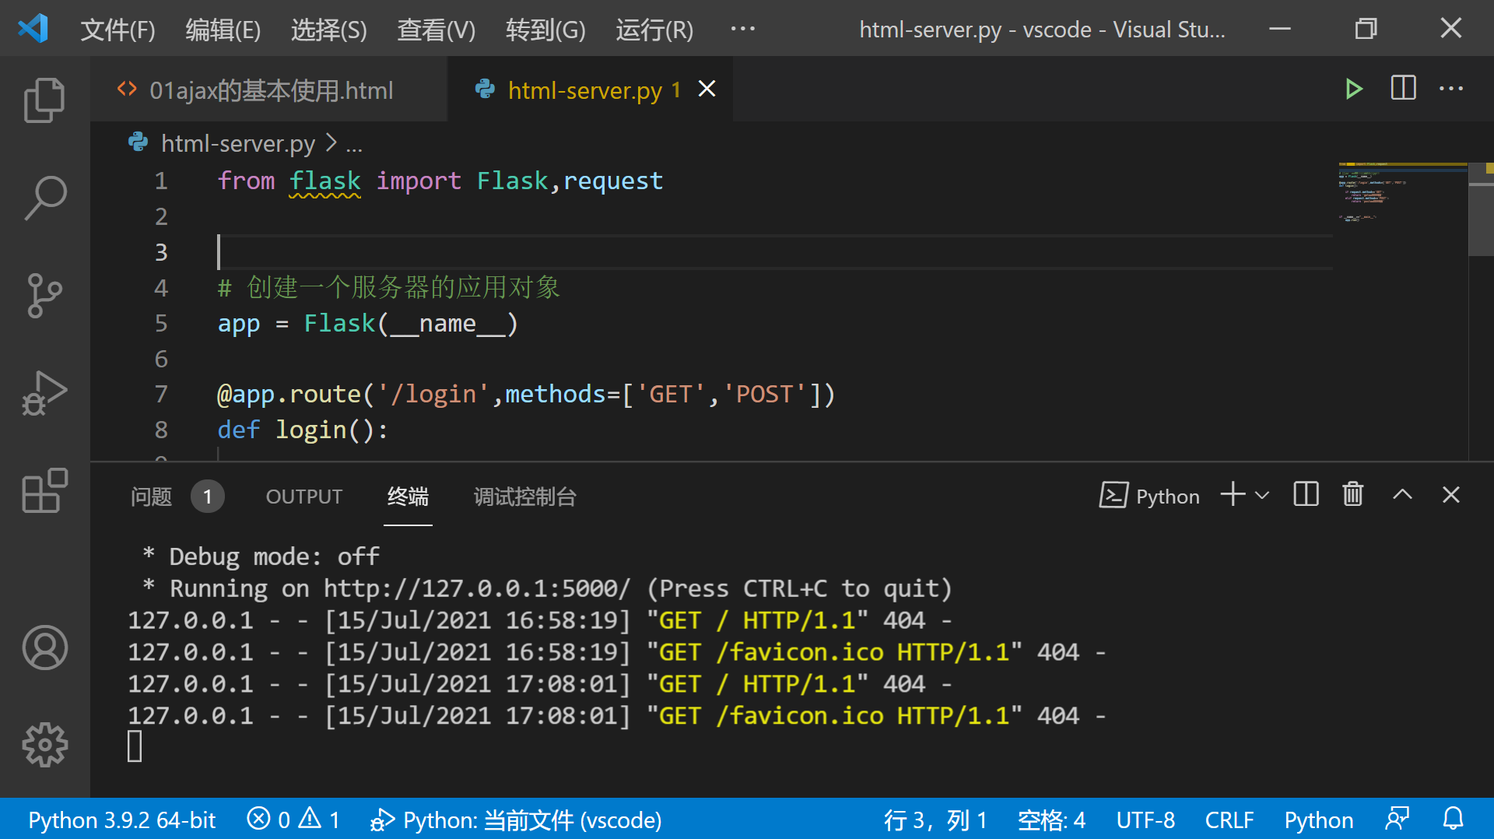Select the html-server.py editor tab
1494x839 pixels.
[x=590, y=90]
